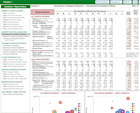Click orange Company C swatch in UAV Drone legend

133,108
